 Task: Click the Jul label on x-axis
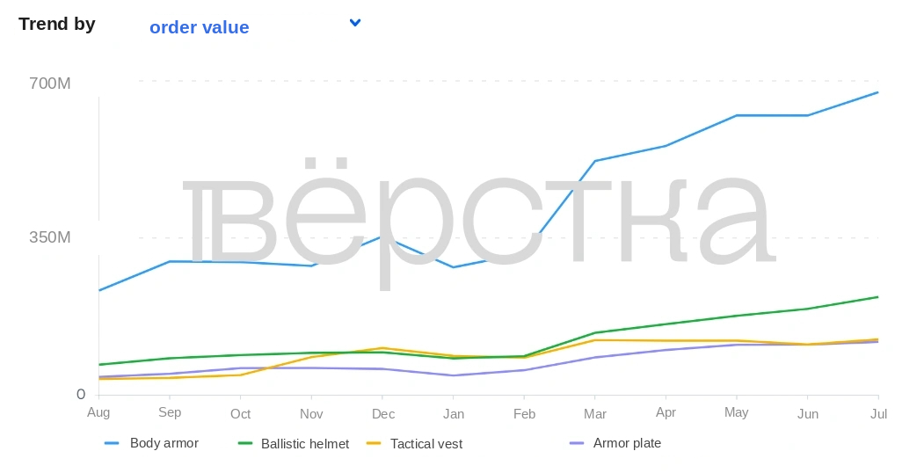pos(878,413)
